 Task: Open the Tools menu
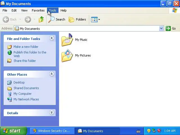tap(53, 10)
